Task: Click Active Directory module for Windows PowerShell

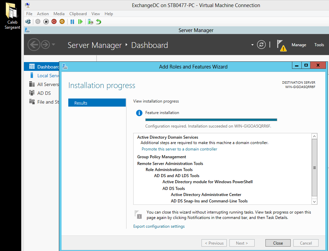Action: tap(207, 182)
